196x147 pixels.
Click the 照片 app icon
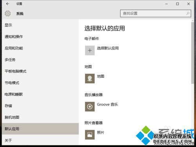point(90,135)
